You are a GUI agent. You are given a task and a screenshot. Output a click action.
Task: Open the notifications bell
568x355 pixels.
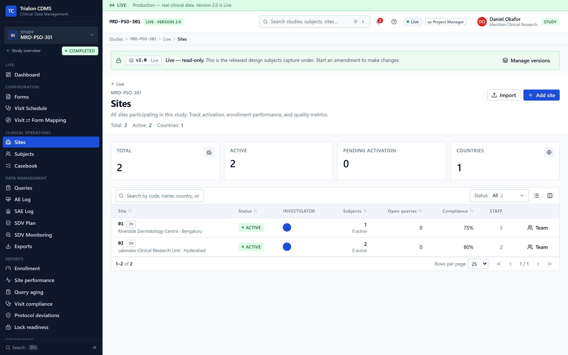[x=379, y=22]
